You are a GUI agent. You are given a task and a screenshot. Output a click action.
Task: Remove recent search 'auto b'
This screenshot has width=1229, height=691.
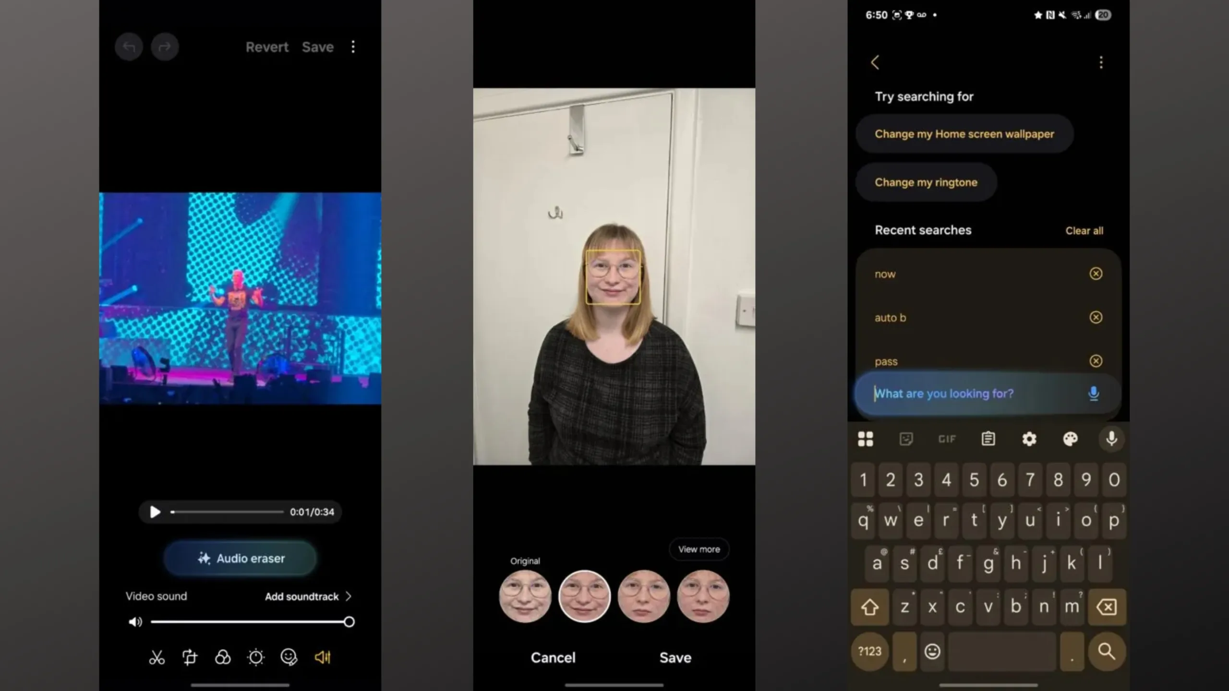point(1096,317)
